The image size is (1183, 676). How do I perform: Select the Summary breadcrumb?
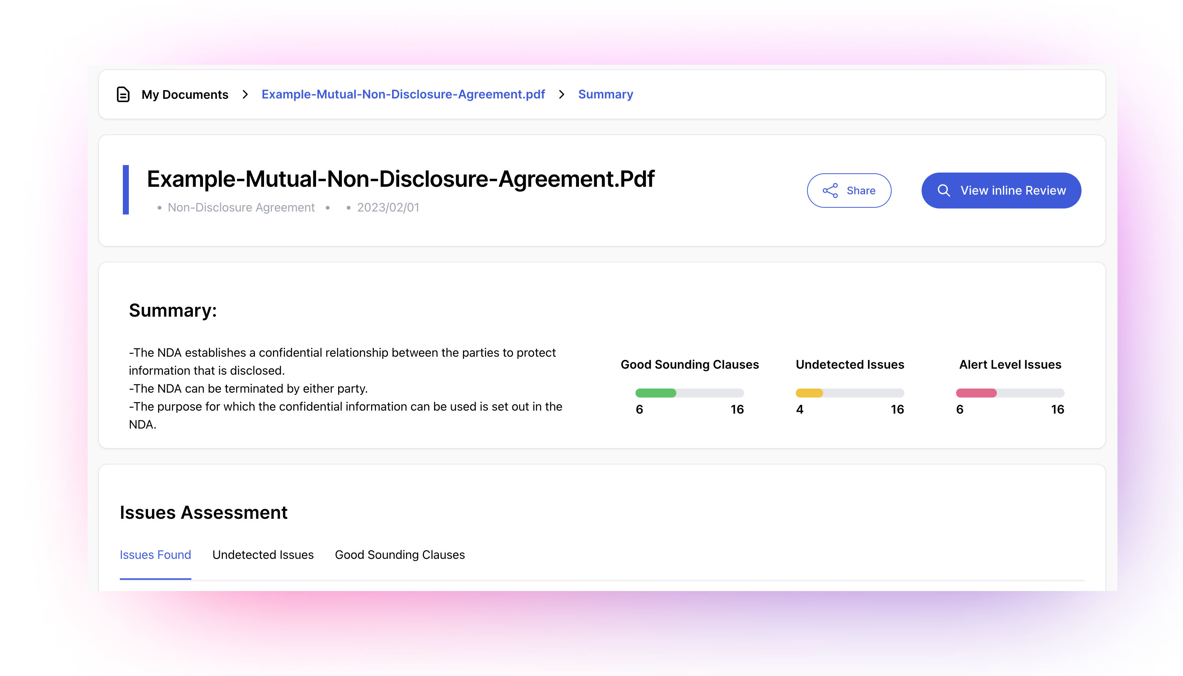606,94
